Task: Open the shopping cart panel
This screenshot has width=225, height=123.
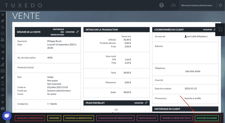Action: (220, 30)
